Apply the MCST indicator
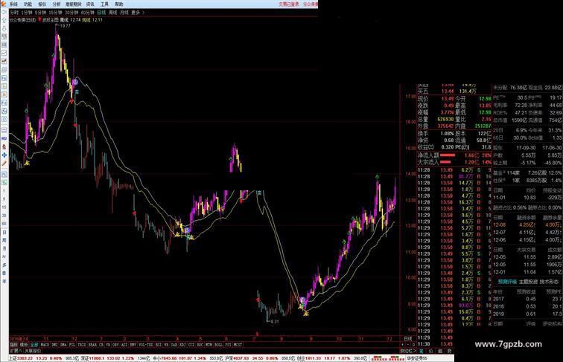The image size is (563, 362). point(238,345)
